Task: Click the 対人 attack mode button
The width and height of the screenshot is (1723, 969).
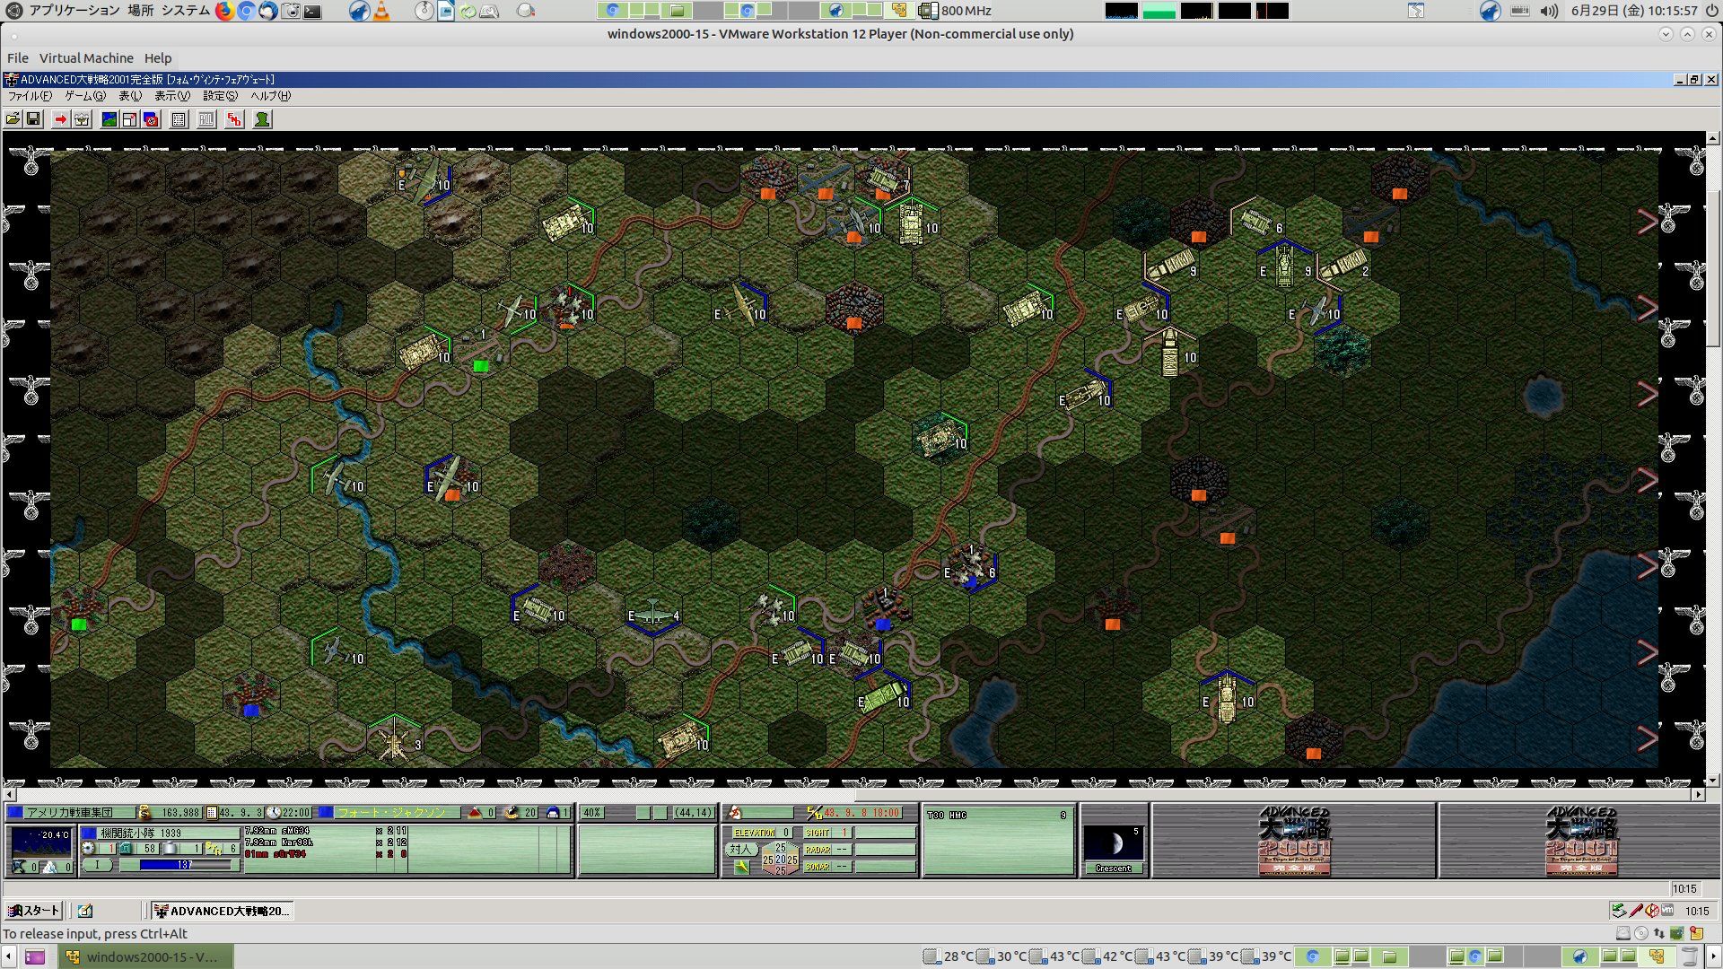Action: 740,849
